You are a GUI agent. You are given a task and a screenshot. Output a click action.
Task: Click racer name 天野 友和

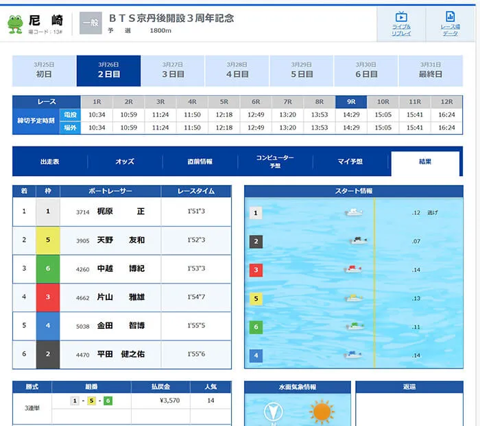(x=121, y=240)
